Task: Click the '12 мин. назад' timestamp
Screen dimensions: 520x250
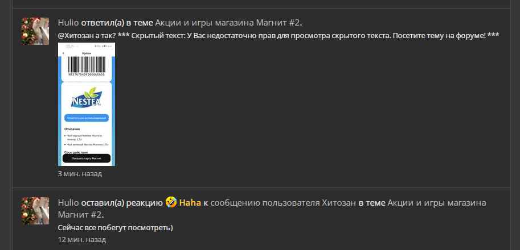Action: [82, 239]
